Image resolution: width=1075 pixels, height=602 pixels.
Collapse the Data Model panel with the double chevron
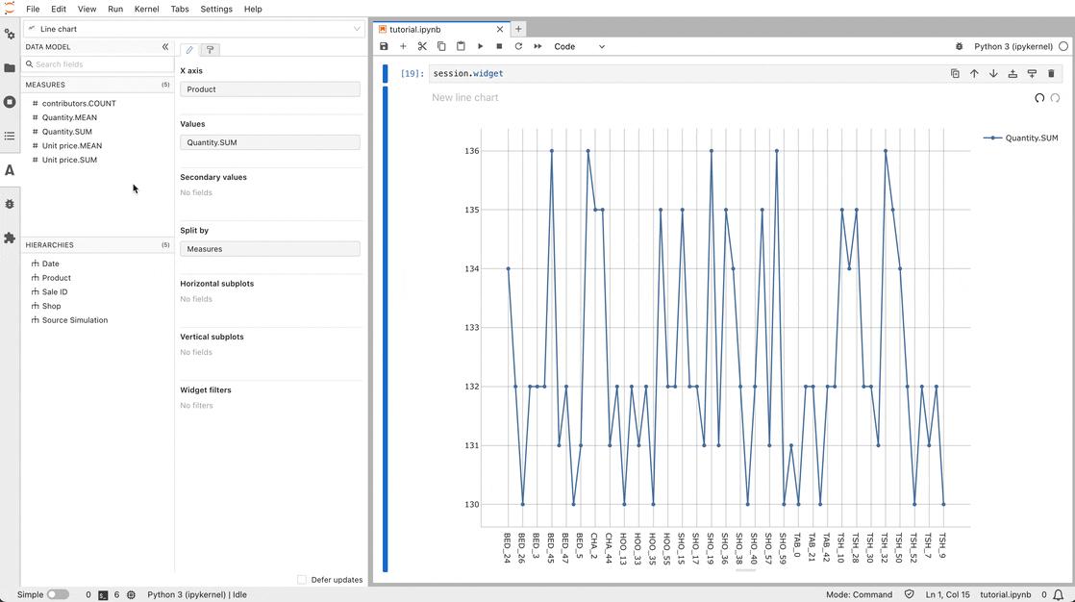click(164, 45)
